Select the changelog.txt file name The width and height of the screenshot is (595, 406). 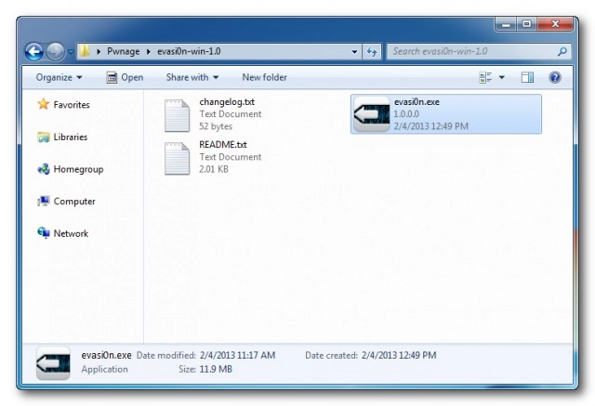pos(227,102)
